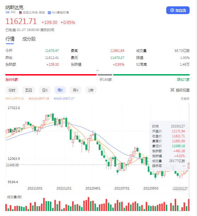The image size is (197, 216).
Task: Click the 今开 value 11470.47
Action: (52, 51)
